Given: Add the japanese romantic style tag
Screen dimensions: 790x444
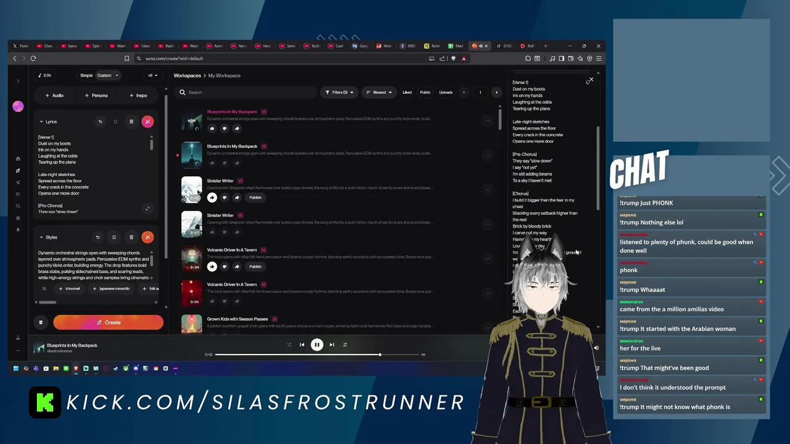Looking at the screenshot, I should pos(111,289).
